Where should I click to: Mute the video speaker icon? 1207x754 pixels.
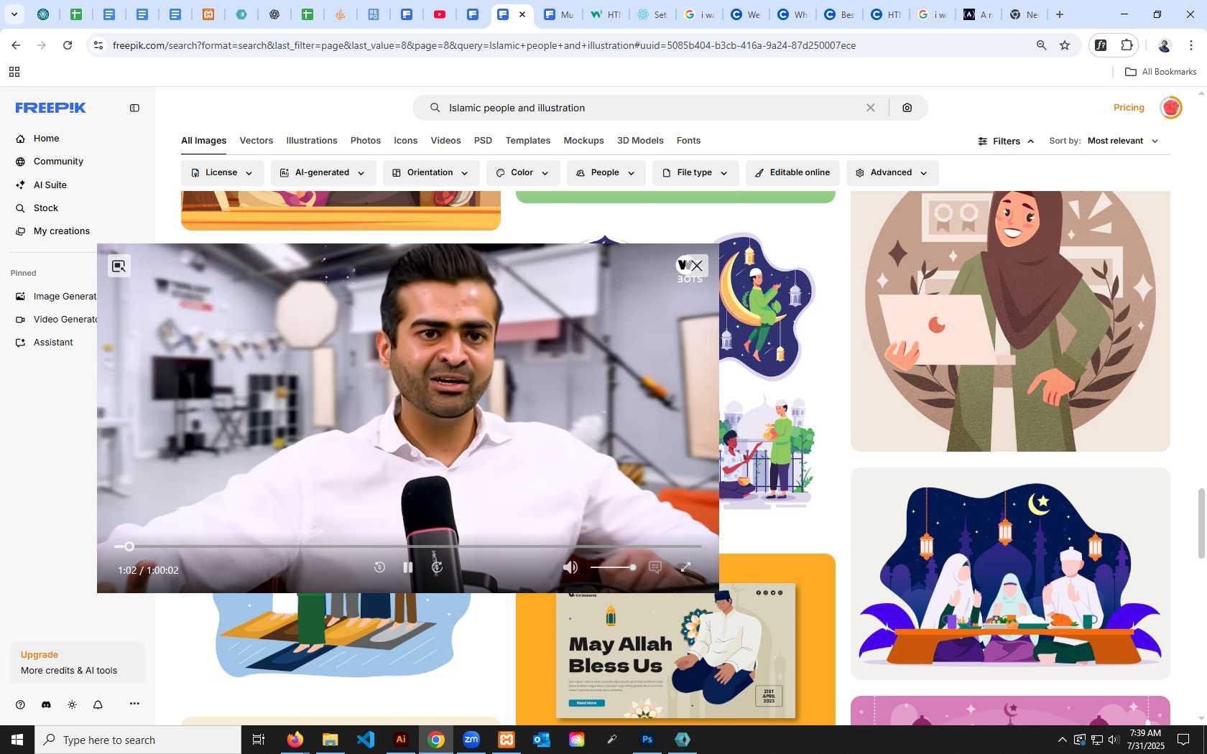[570, 567]
